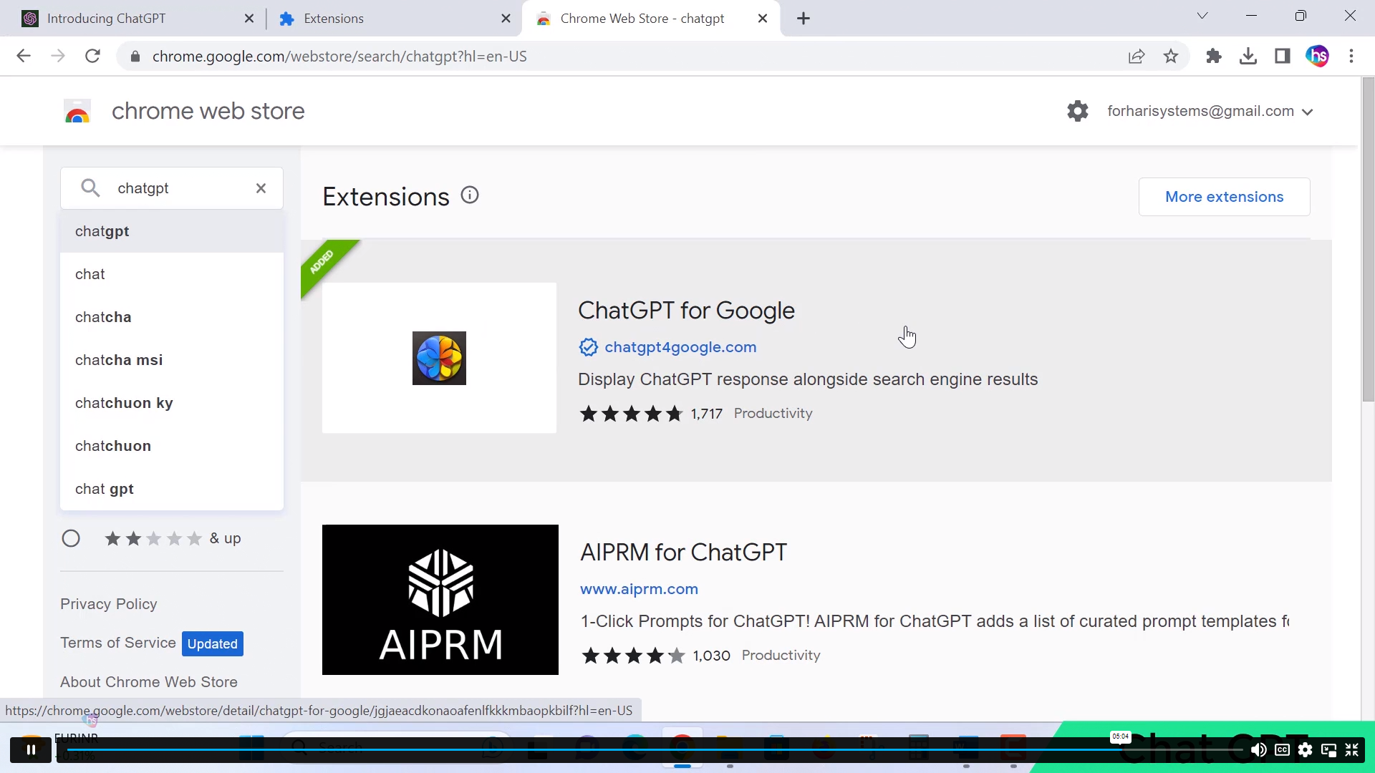1375x773 pixels.
Task: Pause the video playback
Action: [x=31, y=749]
